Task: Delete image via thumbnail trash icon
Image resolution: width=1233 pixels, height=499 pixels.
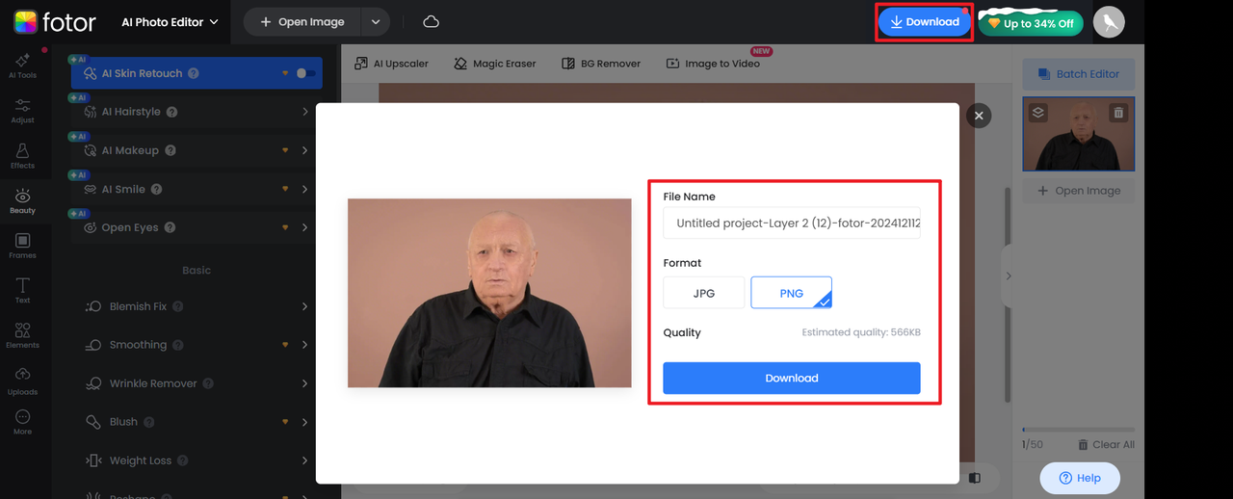Action: click(1118, 112)
